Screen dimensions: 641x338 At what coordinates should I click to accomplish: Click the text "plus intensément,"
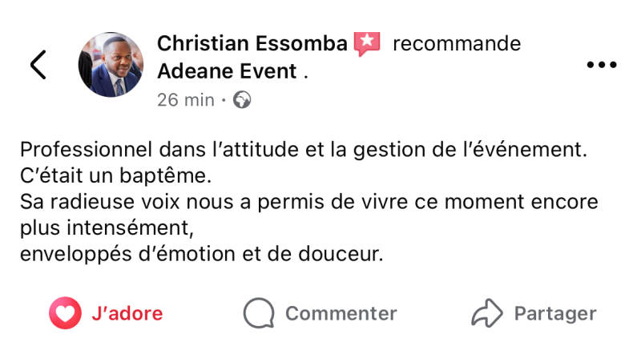click(107, 227)
